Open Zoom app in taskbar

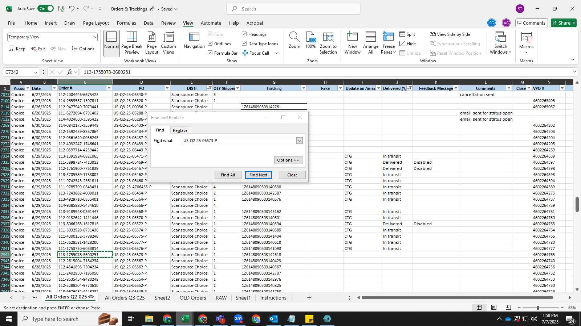pyautogui.click(x=238, y=319)
